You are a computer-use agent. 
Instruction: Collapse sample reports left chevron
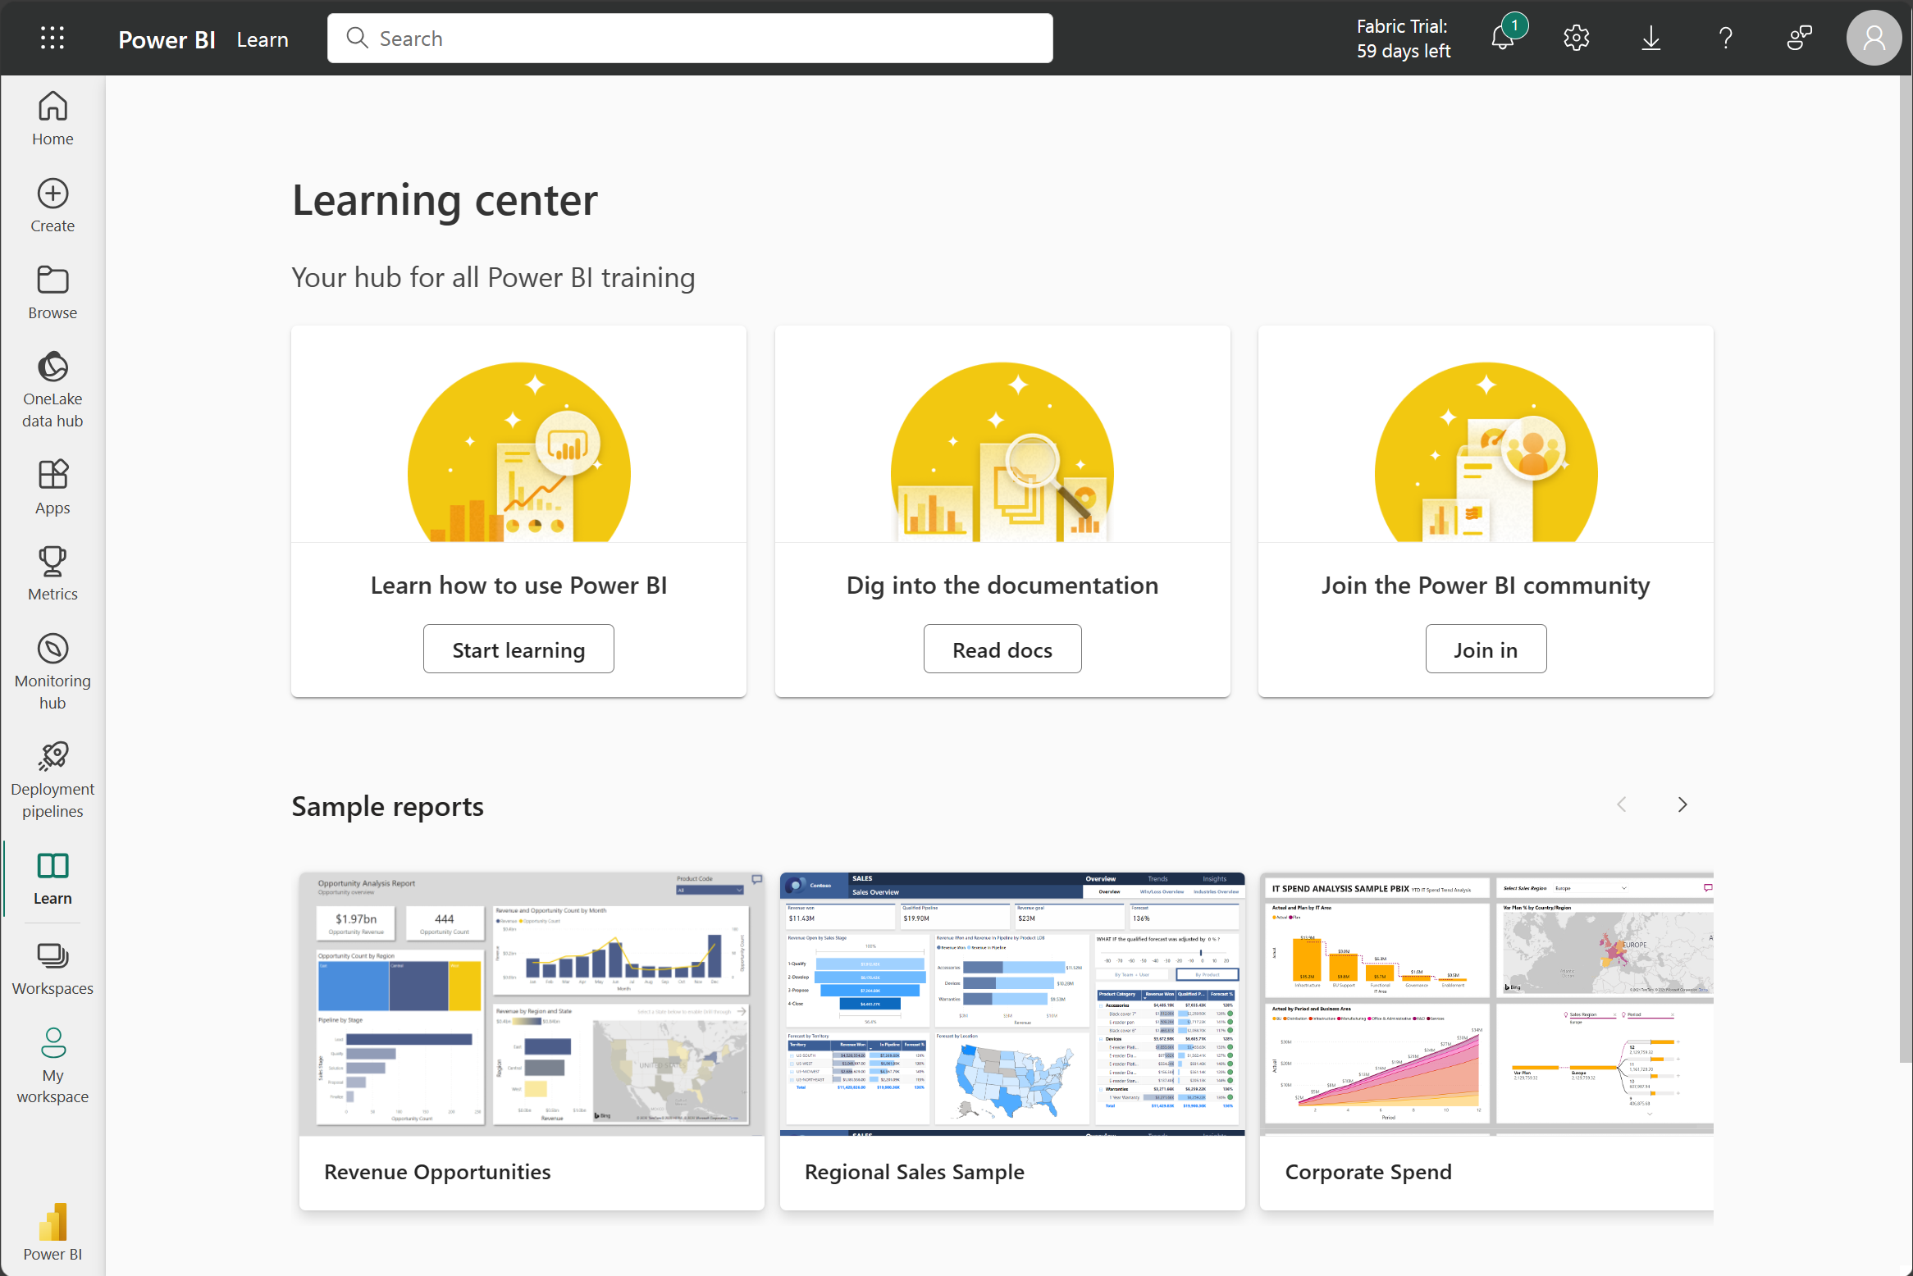pyautogui.click(x=1621, y=804)
